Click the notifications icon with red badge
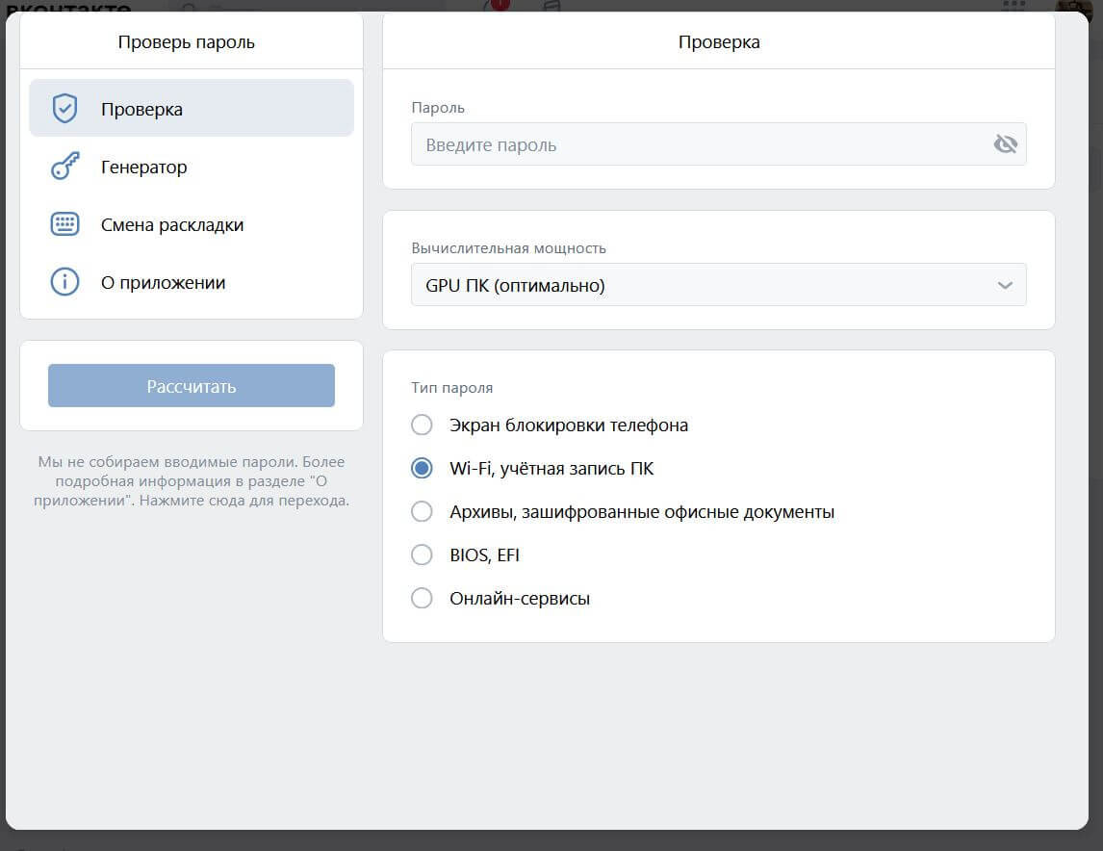1103x851 pixels. pyautogui.click(x=497, y=5)
